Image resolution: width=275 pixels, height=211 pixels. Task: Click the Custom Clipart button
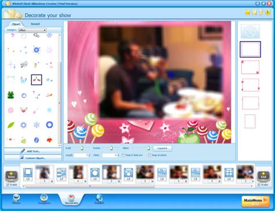click(32, 158)
